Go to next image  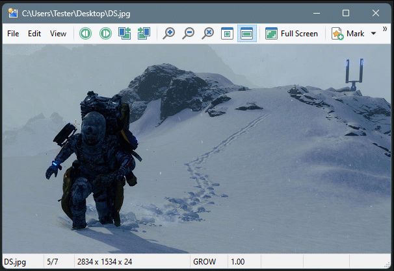[x=105, y=33]
